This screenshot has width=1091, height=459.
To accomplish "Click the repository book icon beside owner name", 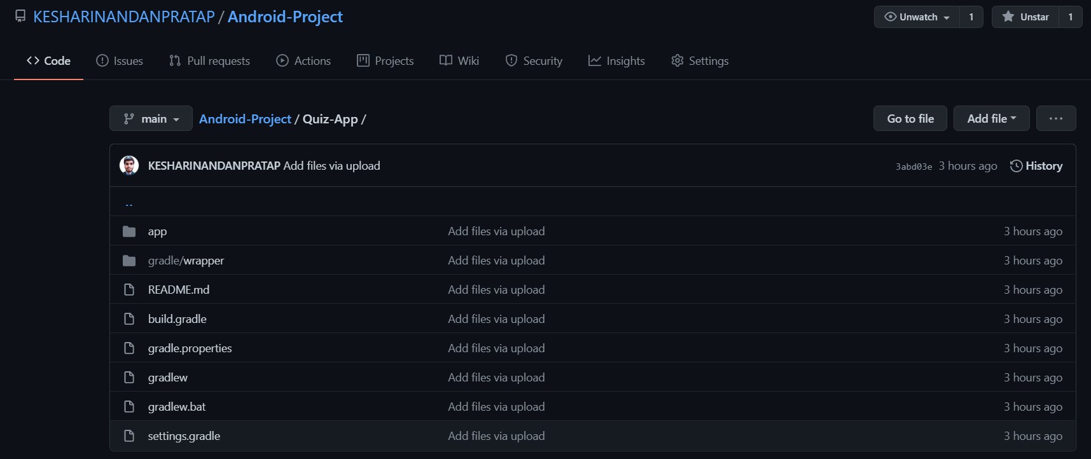I will 20,17.
